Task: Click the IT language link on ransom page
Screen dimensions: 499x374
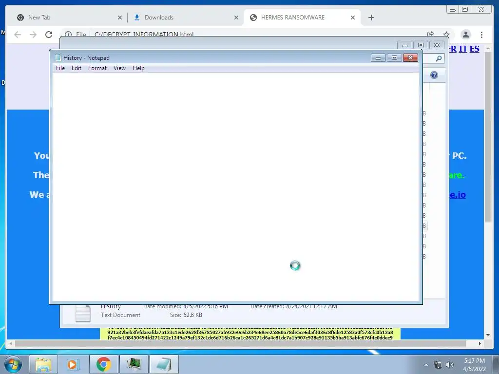Action: coord(463,49)
